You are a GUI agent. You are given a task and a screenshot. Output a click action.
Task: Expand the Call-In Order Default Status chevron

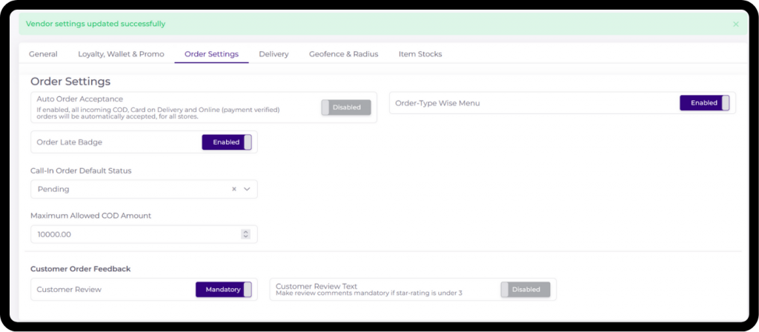[248, 189]
